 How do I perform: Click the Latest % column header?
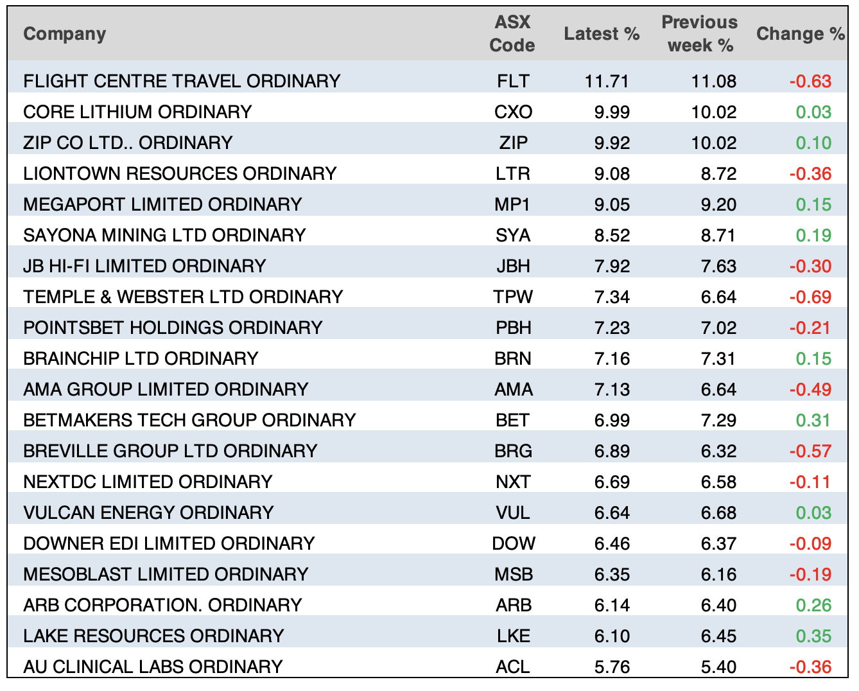602,34
